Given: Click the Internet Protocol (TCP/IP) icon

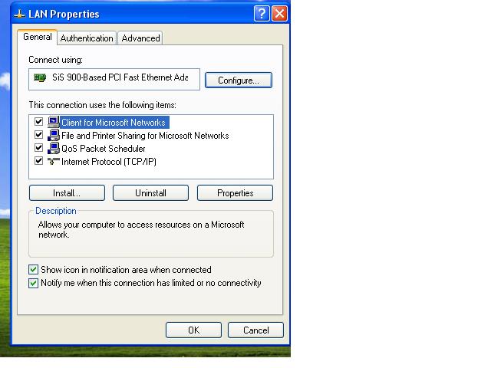Looking at the screenshot, I should (54, 161).
